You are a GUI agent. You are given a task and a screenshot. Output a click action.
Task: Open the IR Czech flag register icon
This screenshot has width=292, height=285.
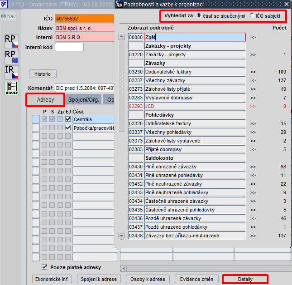tap(12, 73)
